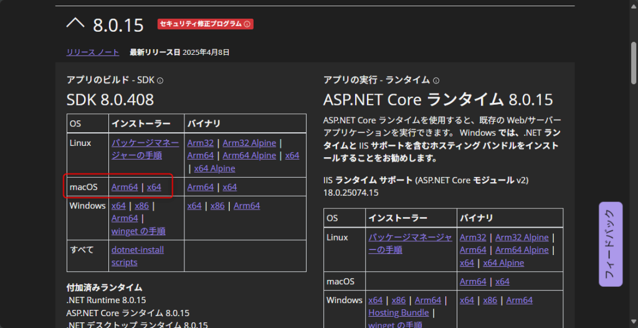Download SDK Windows x86 installer
Image resolution: width=638 pixels, height=328 pixels.
(141, 206)
